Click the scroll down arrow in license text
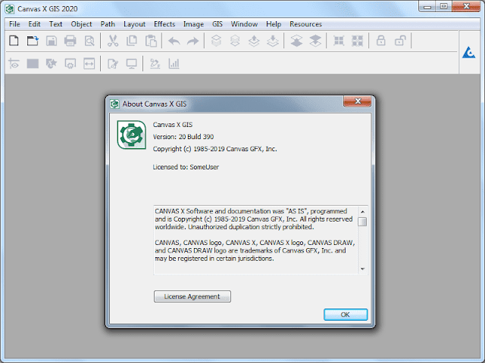The image size is (485, 363). [x=362, y=269]
